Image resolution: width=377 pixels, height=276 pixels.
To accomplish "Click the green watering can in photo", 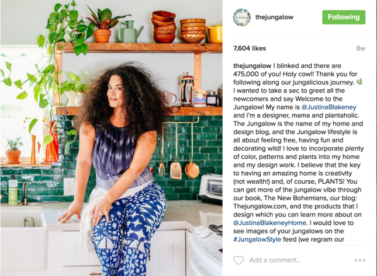I will (x=129, y=32).
